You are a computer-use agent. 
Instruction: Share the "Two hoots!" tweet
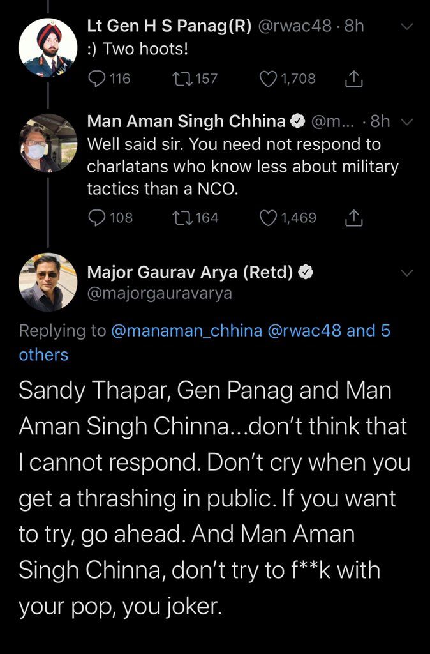click(353, 79)
